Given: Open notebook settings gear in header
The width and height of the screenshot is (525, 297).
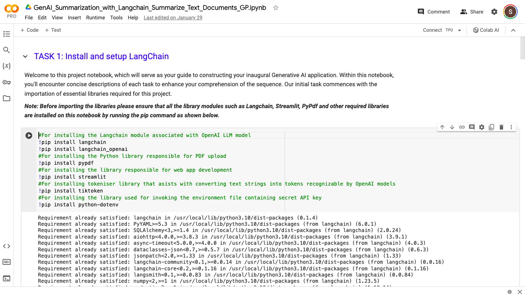Looking at the screenshot, I should [494, 12].
